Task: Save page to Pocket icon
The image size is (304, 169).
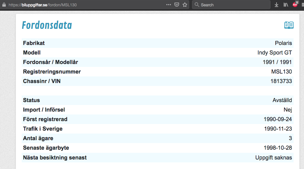Action: click(x=177, y=5)
